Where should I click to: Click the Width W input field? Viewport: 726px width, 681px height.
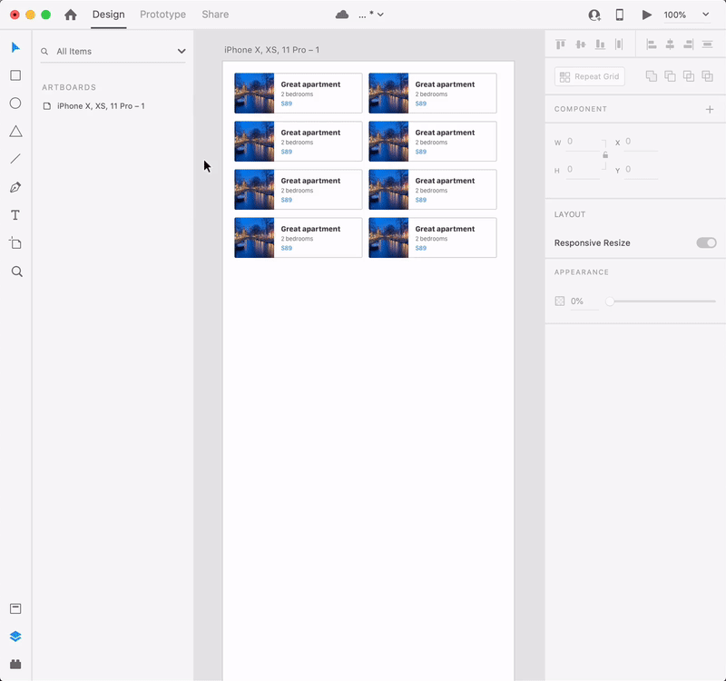[x=584, y=142]
